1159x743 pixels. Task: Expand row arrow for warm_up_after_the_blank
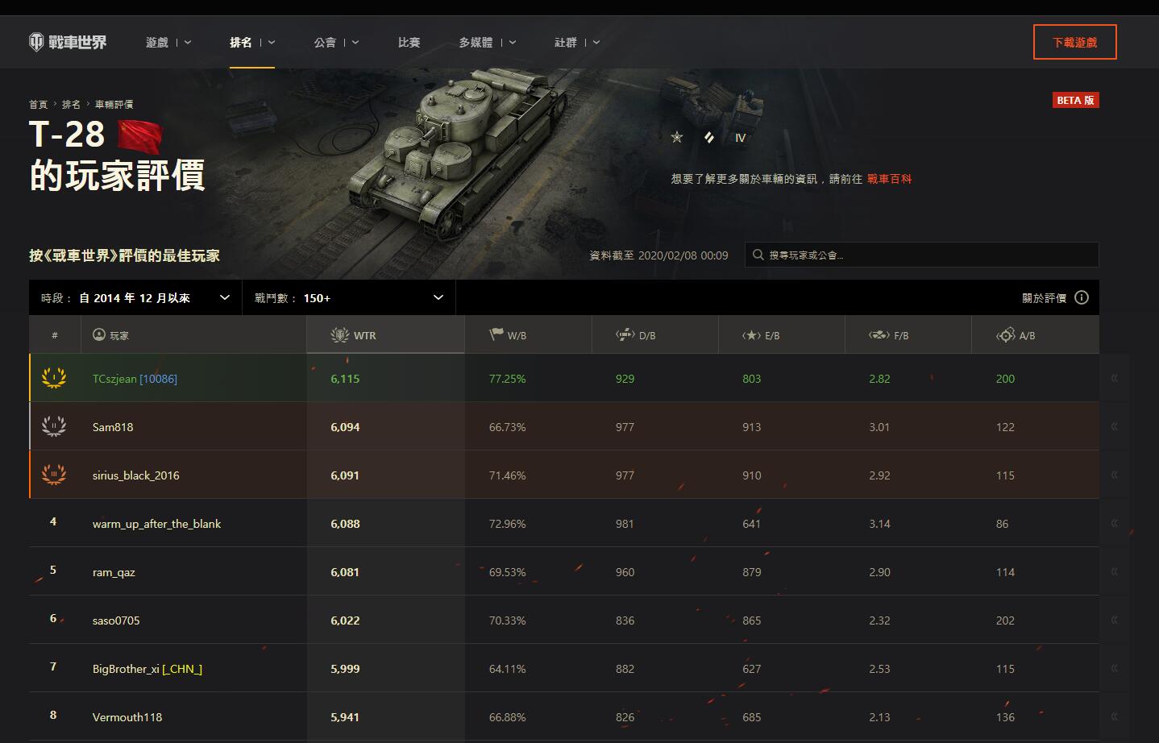point(1114,523)
